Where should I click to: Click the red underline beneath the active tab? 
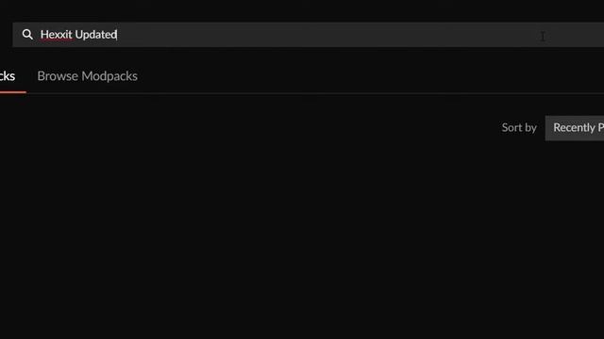pos(12,92)
